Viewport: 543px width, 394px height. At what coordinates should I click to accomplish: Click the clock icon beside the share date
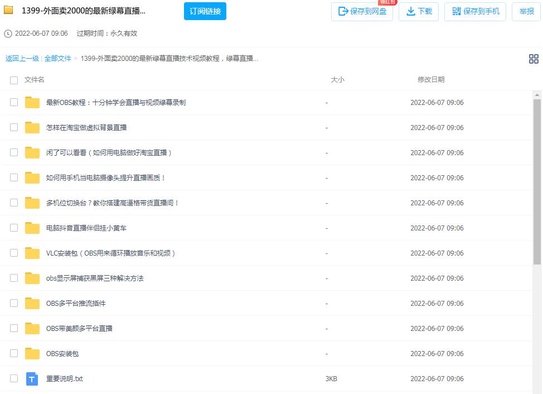(8, 33)
